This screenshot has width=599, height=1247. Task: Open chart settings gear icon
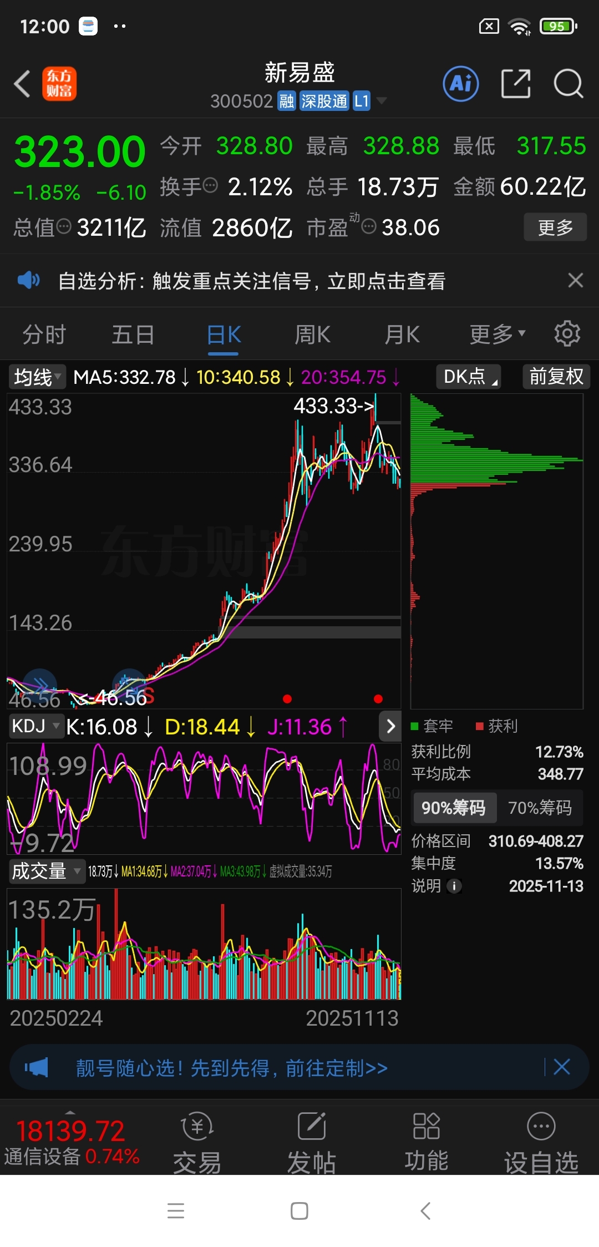click(x=567, y=334)
